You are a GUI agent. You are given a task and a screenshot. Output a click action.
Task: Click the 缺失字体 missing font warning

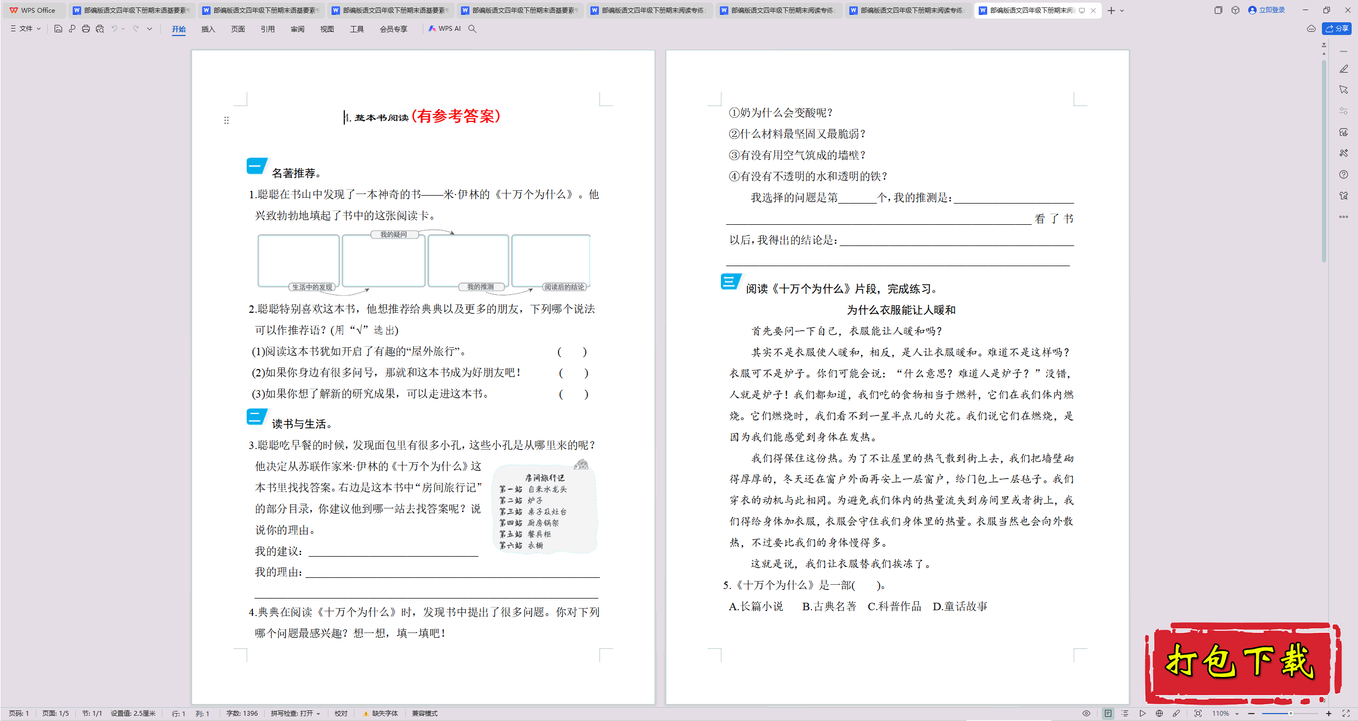tap(381, 714)
